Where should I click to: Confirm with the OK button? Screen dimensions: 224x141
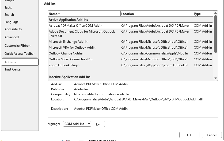(x=189, y=135)
